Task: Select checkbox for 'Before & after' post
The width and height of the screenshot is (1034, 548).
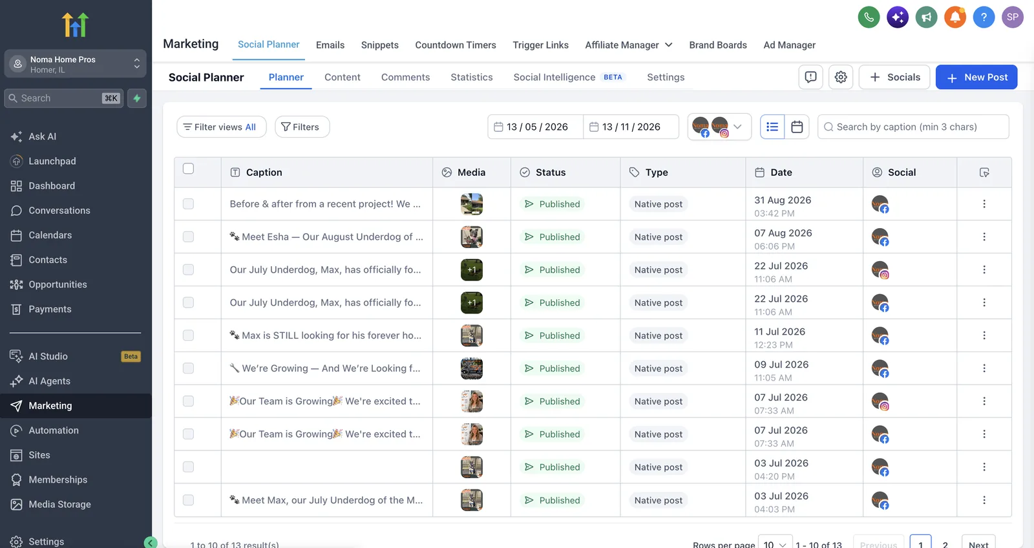Action: [x=188, y=204]
